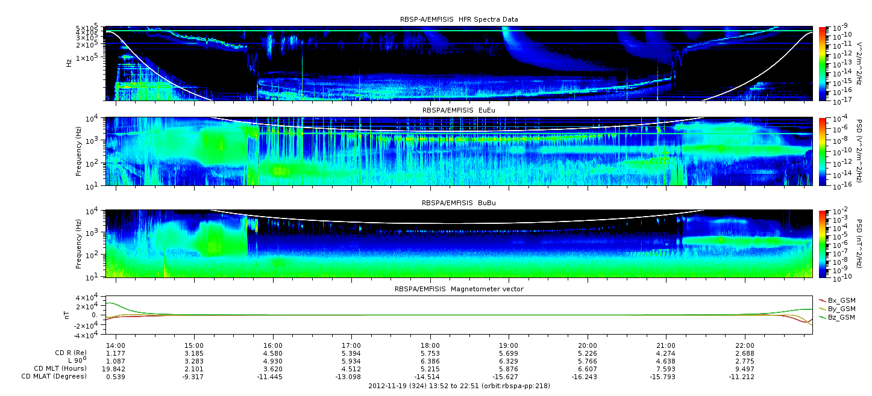Click the nT axis label of magnetometer panel

pyautogui.click(x=68, y=315)
